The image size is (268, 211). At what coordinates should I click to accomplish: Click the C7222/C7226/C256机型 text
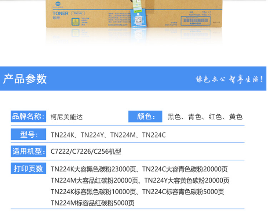pos(86,152)
